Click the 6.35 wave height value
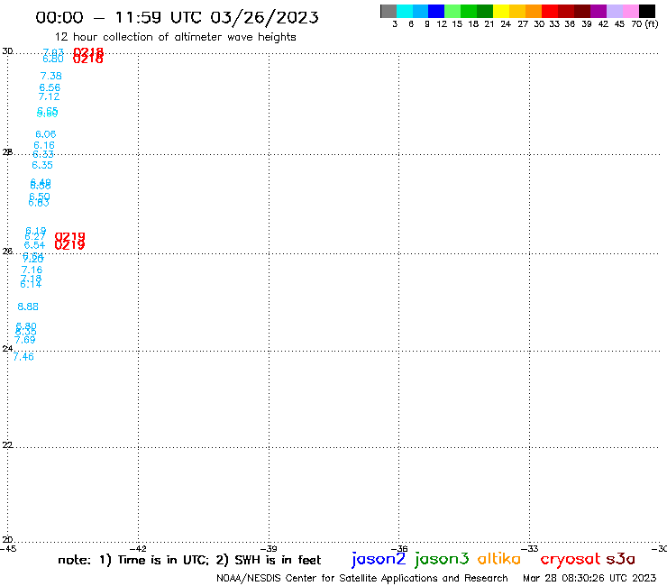Image resolution: width=667 pixels, height=586 pixels. (x=42, y=165)
